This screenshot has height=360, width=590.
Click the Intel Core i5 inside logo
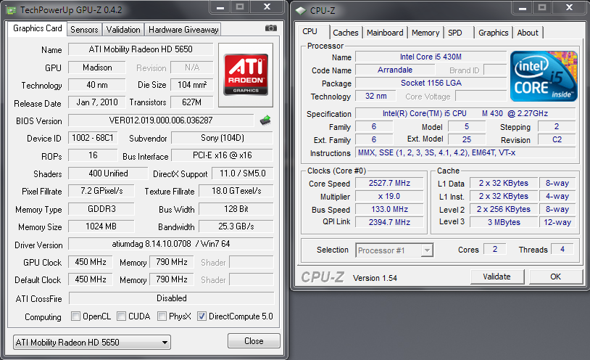544,76
